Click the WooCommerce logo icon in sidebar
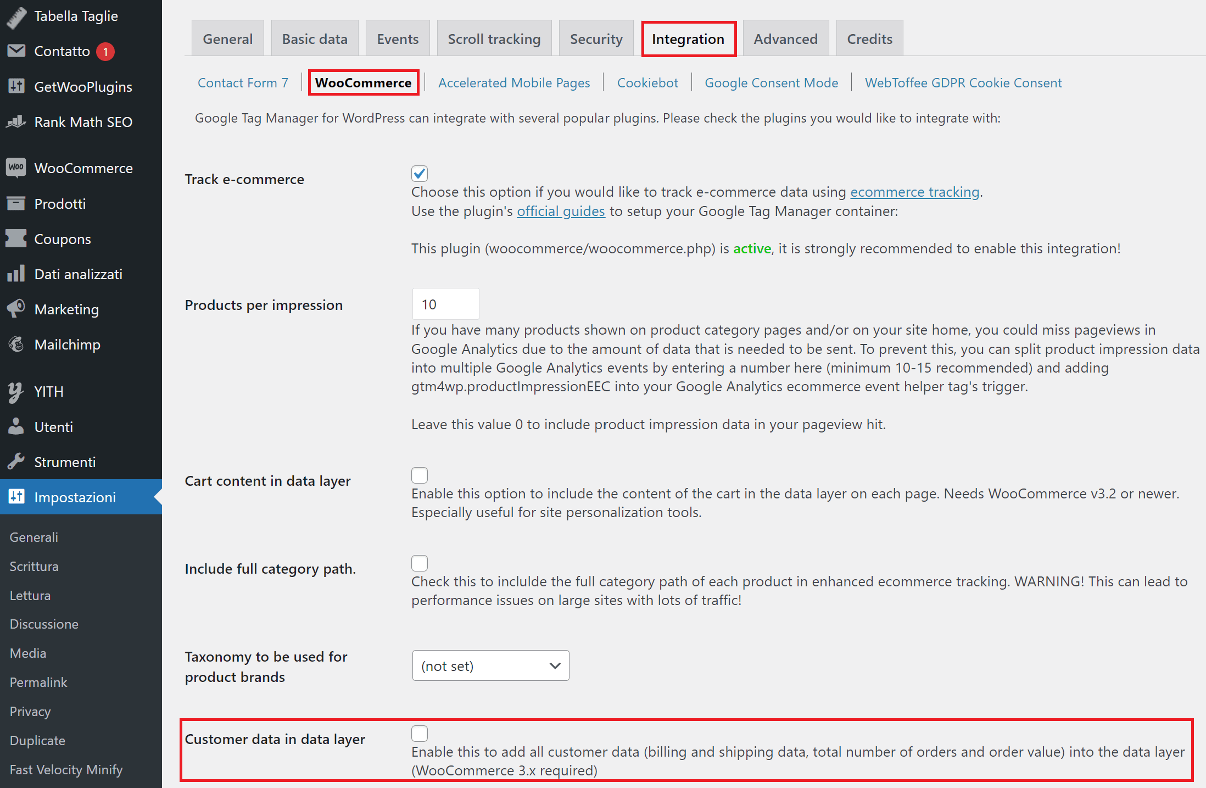The image size is (1206, 788). 16,168
